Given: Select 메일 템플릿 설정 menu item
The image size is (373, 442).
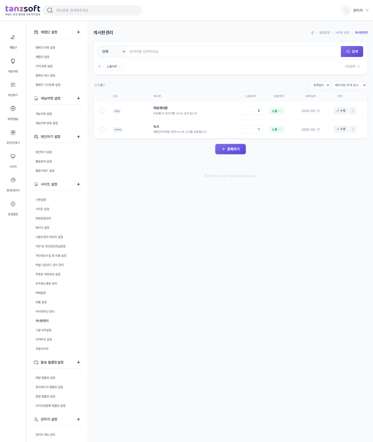Looking at the screenshot, I should (45, 378).
